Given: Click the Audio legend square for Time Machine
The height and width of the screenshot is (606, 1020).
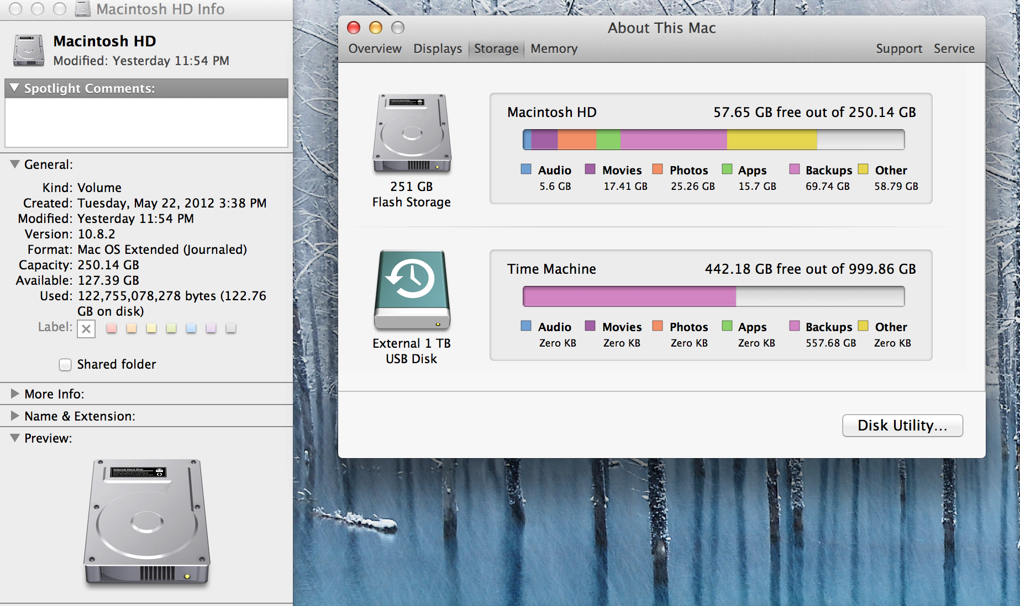Looking at the screenshot, I should pyautogui.click(x=526, y=326).
